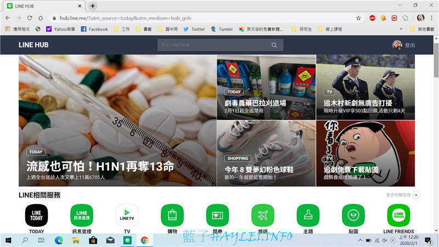The height and width of the screenshot is (247, 439).
Task: Open the 追木村新劇無廣告打擾 TV card
Action: coord(365,87)
